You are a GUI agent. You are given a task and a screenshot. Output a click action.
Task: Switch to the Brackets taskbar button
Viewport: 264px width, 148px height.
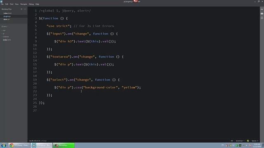[42, 145]
